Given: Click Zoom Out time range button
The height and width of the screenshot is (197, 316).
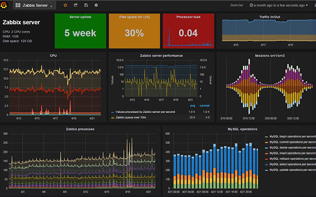Looking at the screenshot, I should [x=236, y=6].
